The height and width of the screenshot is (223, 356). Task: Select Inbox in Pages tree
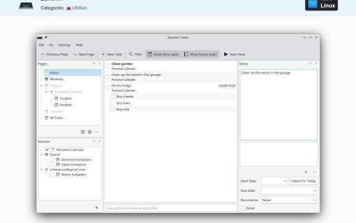[x=72, y=73]
